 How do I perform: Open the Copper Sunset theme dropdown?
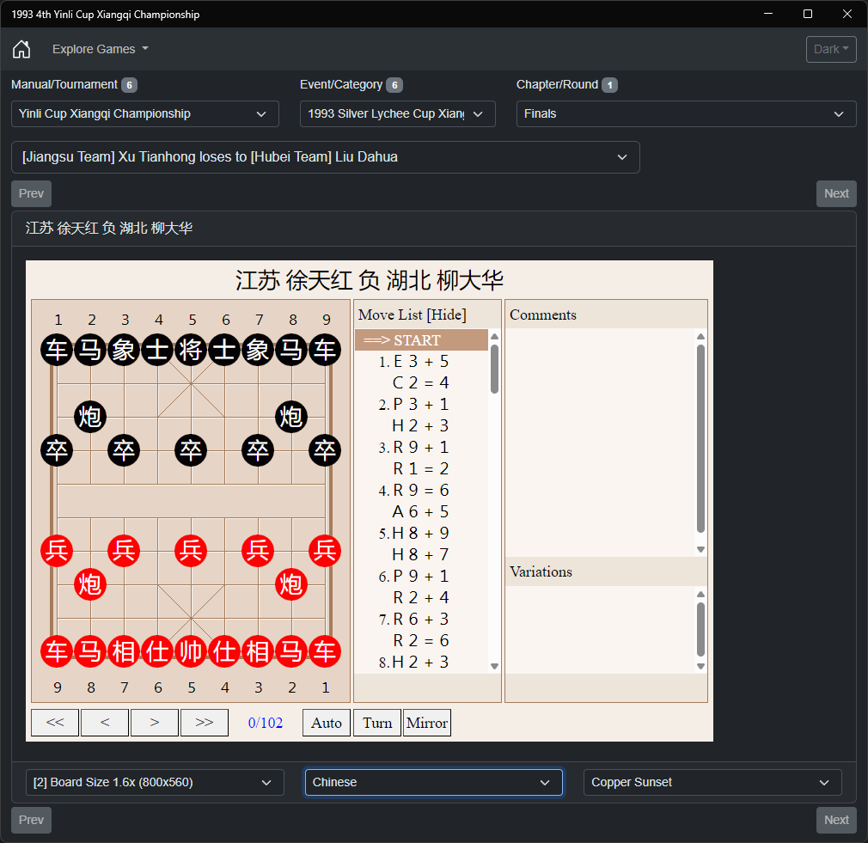(712, 783)
